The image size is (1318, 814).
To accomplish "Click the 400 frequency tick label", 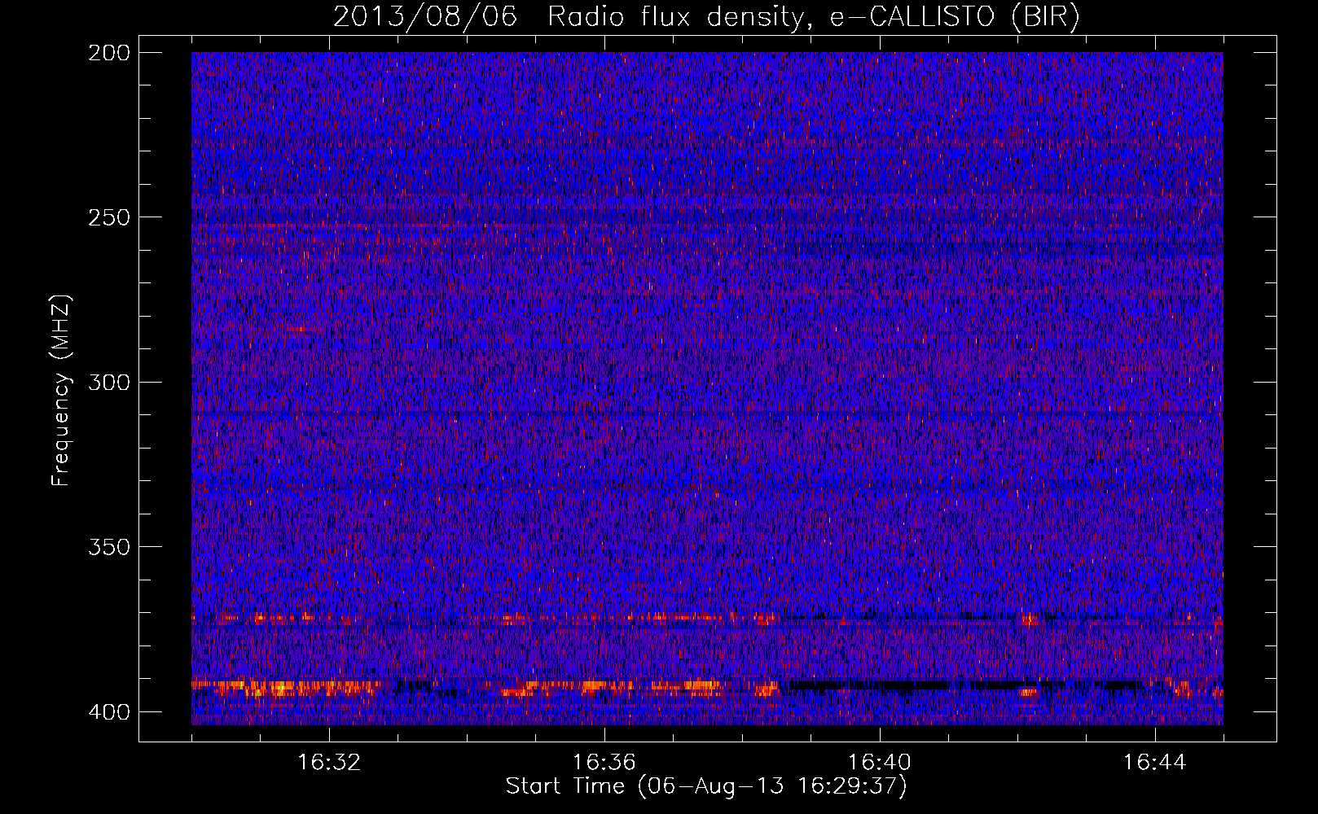I will click(108, 712).
